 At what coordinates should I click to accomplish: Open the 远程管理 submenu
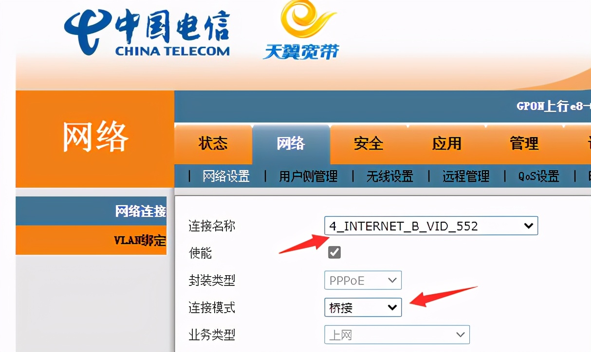click(466, 176)
